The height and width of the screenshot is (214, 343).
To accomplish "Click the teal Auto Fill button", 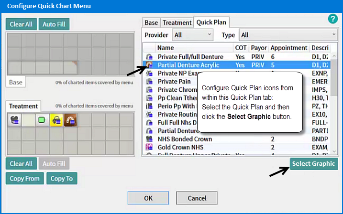I will coord(54,24).
